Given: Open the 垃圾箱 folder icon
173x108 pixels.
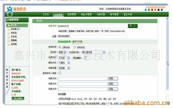Looking at the screenshot, I should [x=9, y=44].
